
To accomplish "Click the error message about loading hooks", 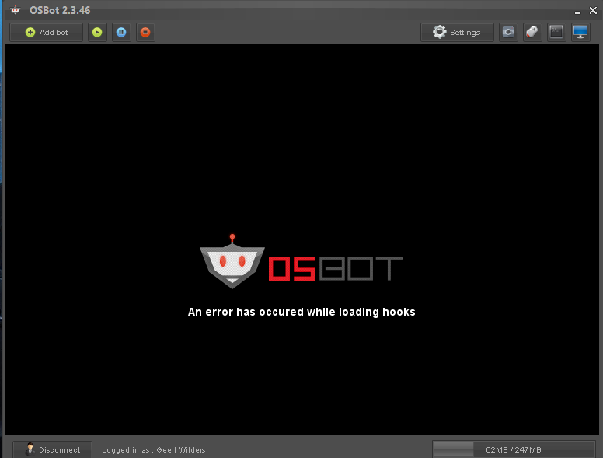I will [x=301, y=312].
